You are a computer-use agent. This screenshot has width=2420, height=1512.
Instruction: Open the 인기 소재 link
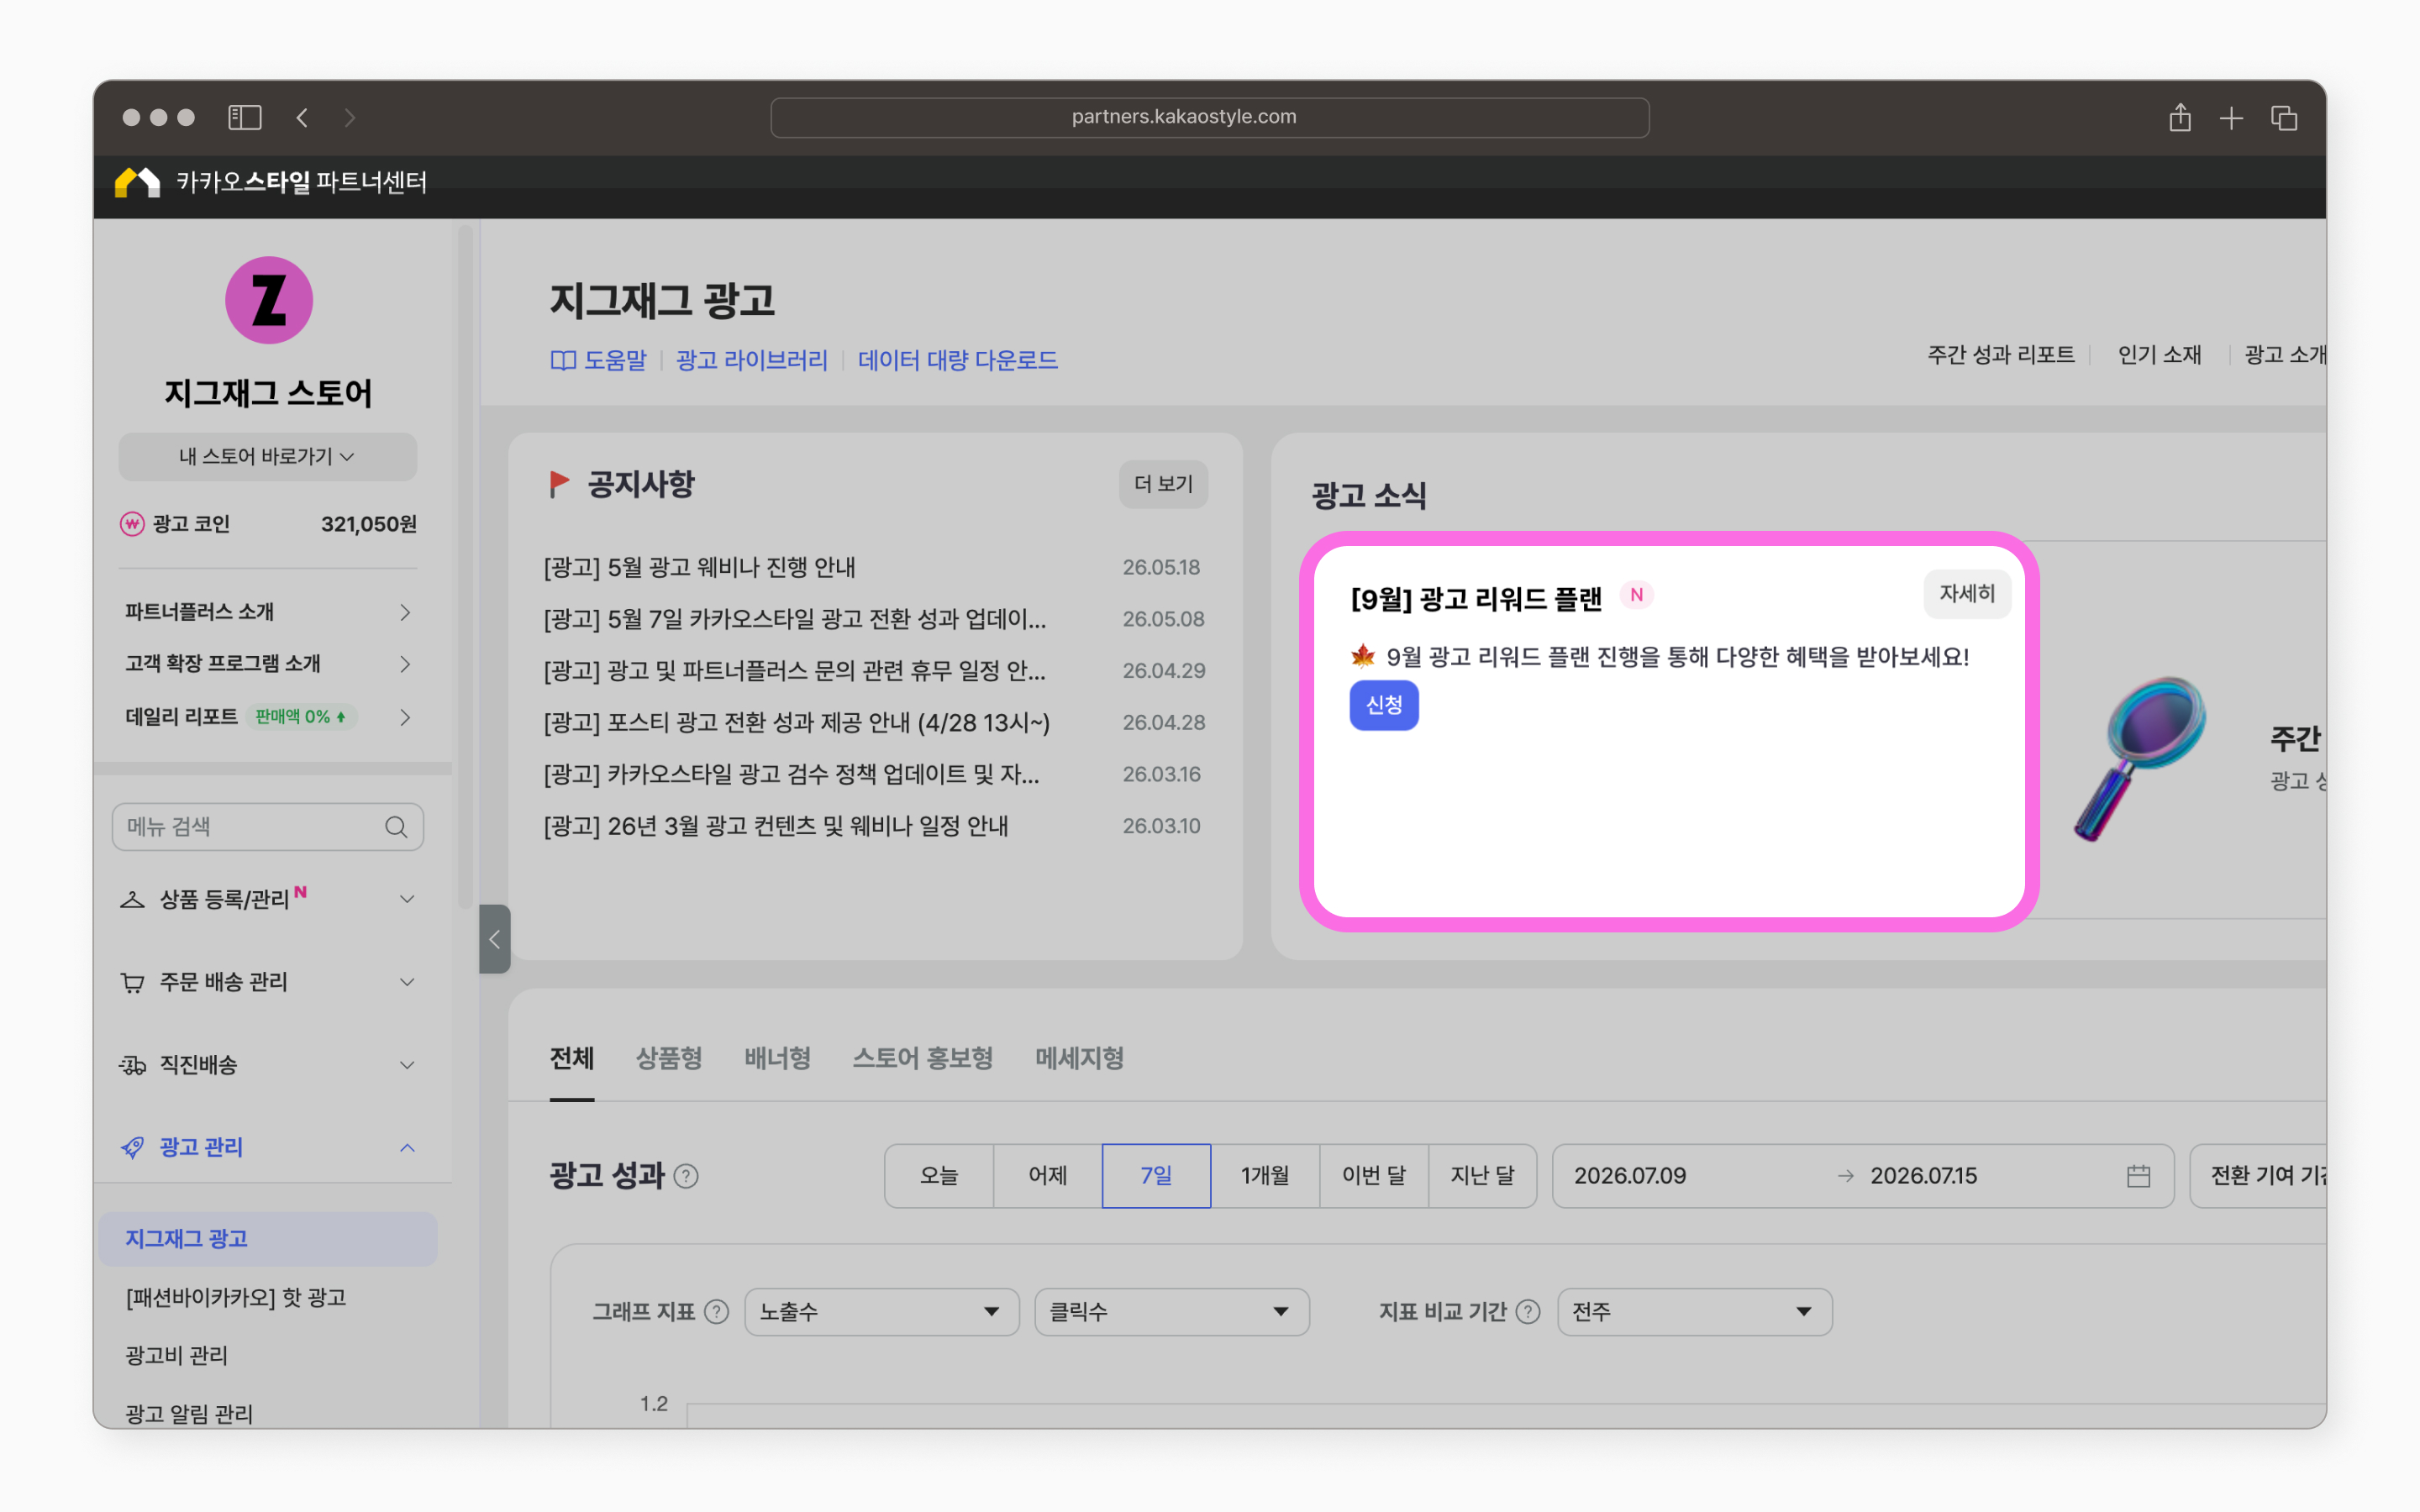[2160, 355]
